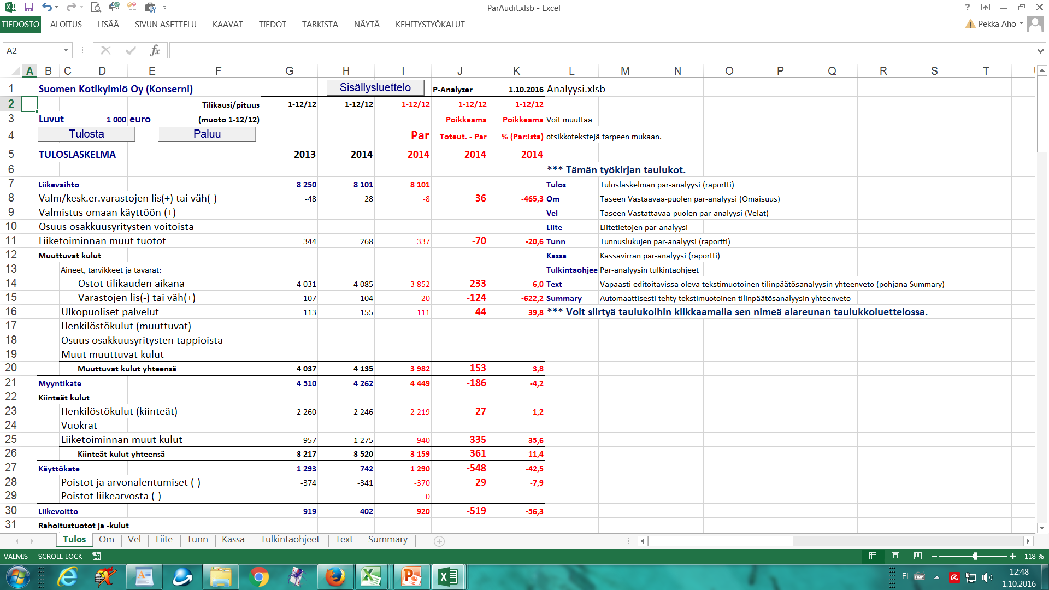
Task: Open the Windows Start button
Action: coord(17,577)
